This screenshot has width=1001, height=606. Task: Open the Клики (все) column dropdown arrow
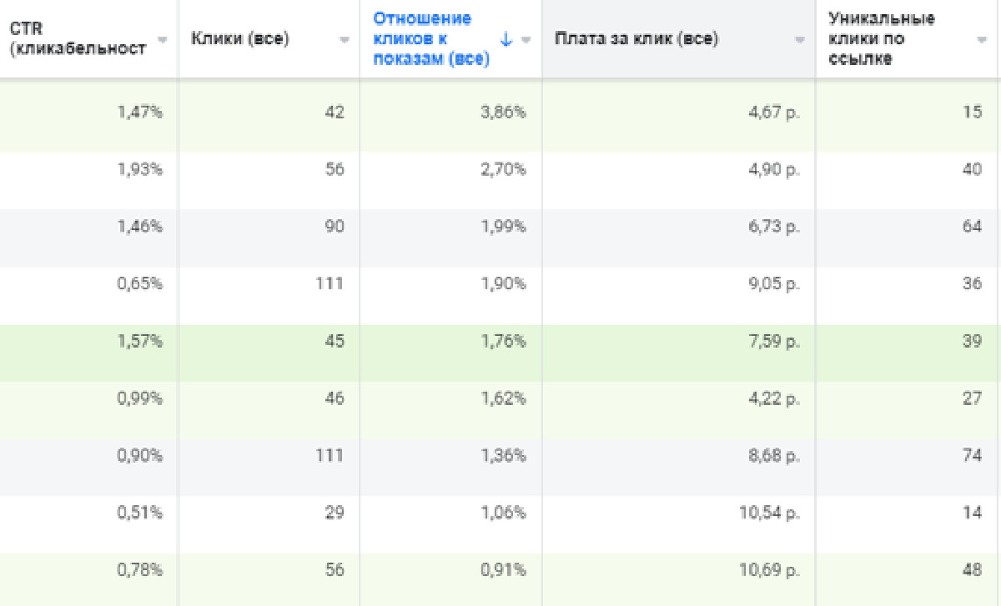344,40
